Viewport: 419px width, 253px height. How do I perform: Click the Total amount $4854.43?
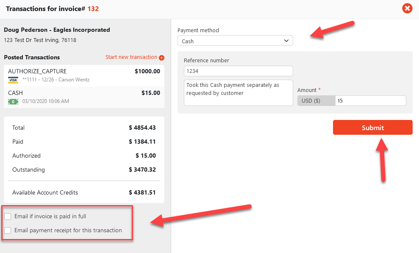(142, 128)
